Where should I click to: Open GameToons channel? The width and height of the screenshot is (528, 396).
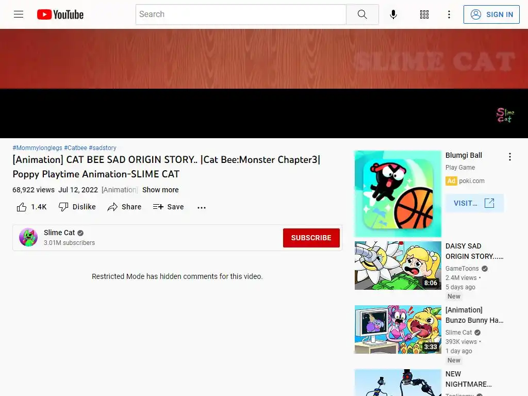462,268
